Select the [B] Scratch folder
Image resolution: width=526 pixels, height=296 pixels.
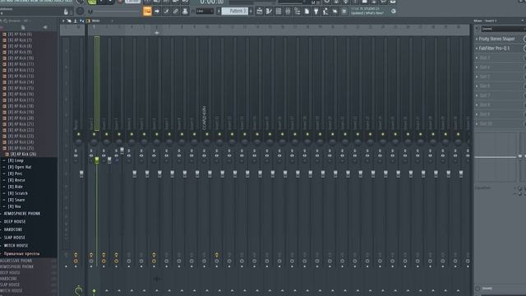pyautogui.click(x=18, y=193)
